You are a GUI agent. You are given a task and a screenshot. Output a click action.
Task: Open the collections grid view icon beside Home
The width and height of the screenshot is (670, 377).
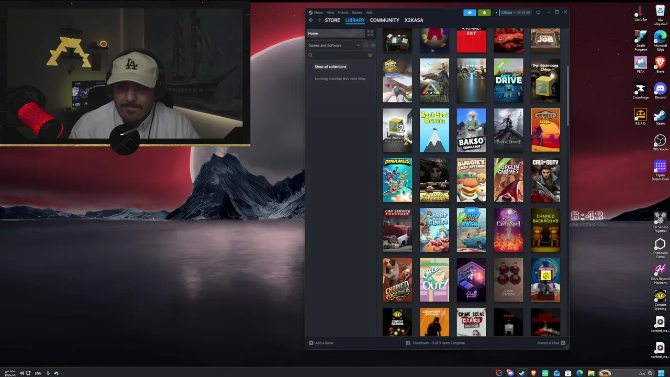coord(370,34)
